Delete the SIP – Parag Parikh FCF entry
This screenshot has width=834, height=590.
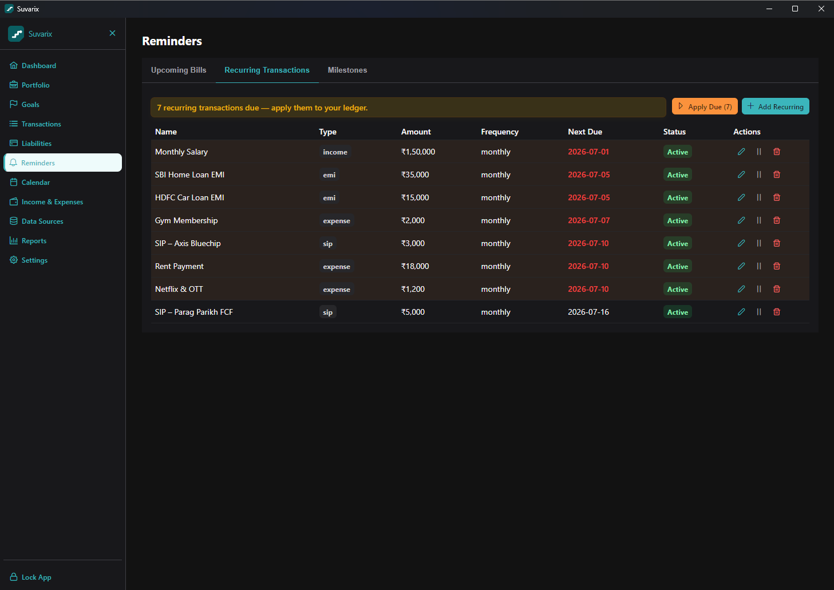click(777, 312)
